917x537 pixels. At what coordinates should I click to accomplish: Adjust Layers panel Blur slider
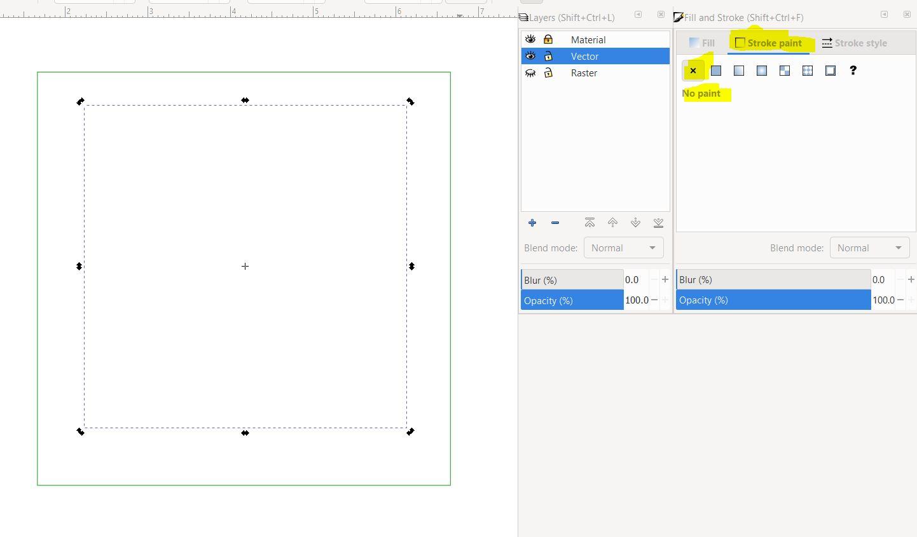tap(572, 280)
